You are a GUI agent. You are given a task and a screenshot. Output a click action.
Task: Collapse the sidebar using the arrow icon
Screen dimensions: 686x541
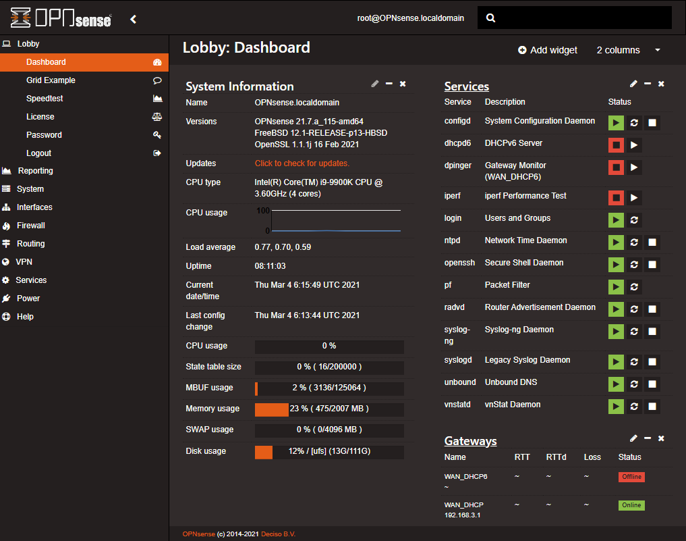coord(133,19)
